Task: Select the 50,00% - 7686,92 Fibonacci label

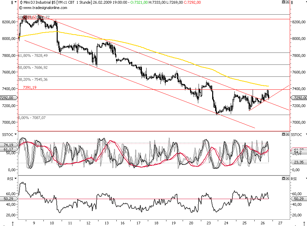Action: point(33,67)
